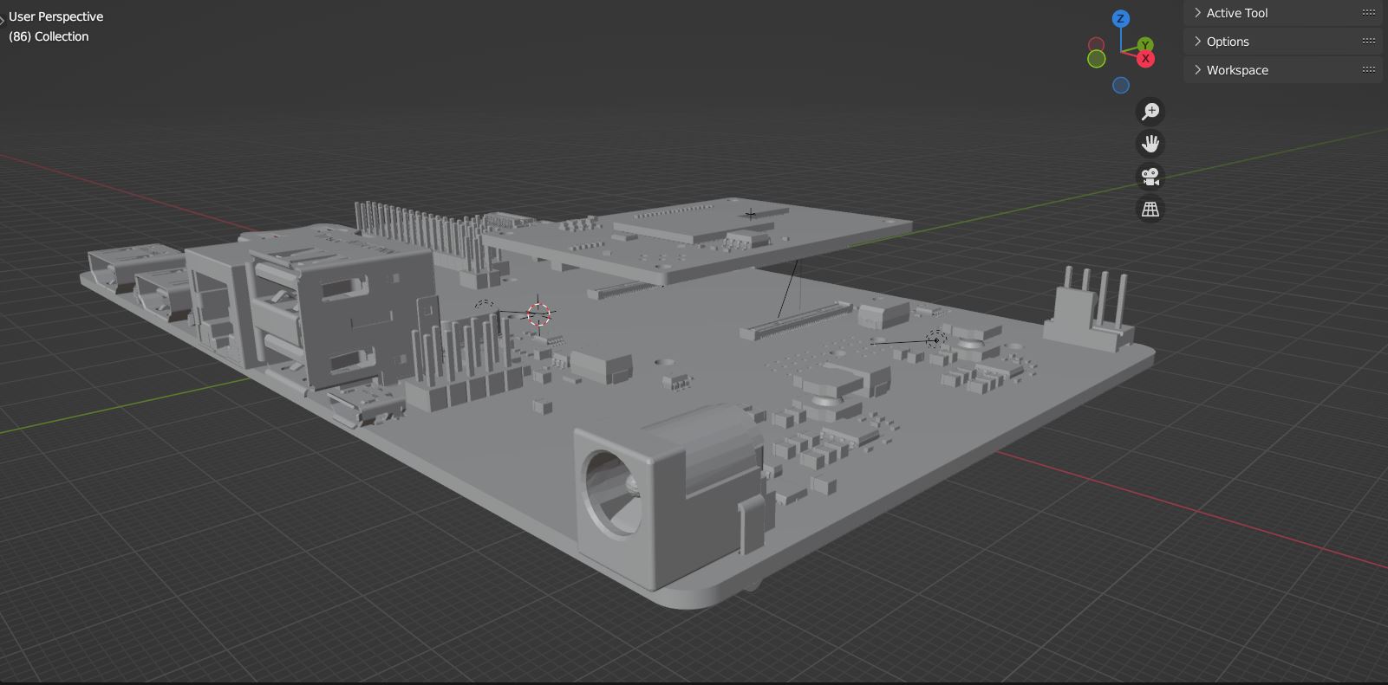Click the red X axis gizmo handle
1388x685 pixels.
point(1145,59)
